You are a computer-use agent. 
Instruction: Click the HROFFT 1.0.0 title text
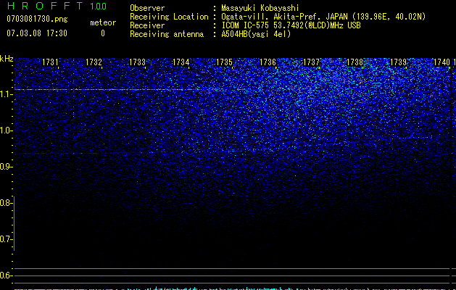pos(57,6)
